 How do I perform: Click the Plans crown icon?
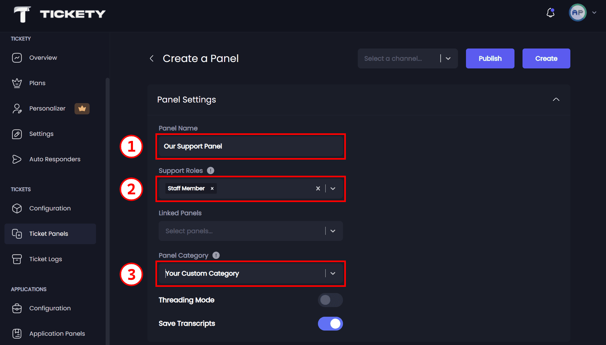pyautogui.click(x=17, y=83)
